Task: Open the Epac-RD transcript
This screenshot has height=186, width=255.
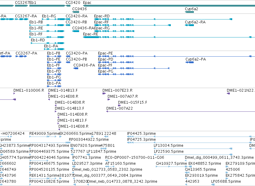Action: coord(163,19)
